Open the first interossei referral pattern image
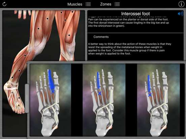 click(x=50, y=100)
